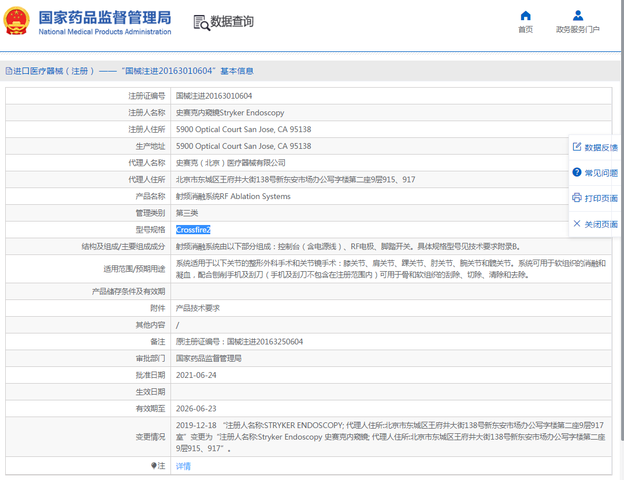Click the 生产地址 address value
Screen dimensions: 624x480
tap(244, 146)
